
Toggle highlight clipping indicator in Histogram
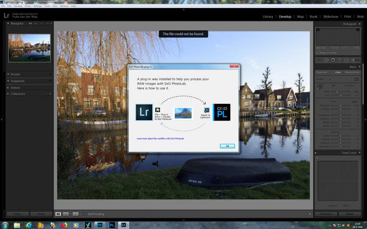[x=358, y=30]
